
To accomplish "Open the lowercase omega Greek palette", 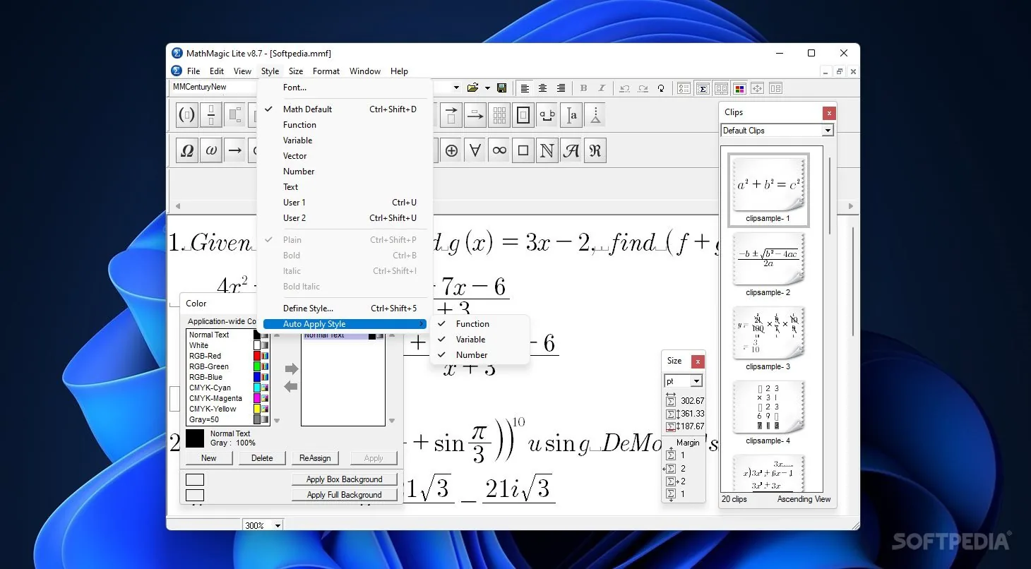I will (x=211, y=150).
